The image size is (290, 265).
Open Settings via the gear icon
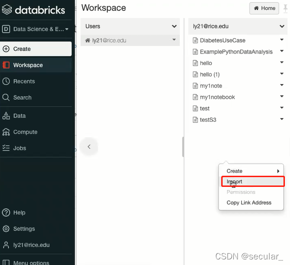pyautogui.click(x=6, y=229)
